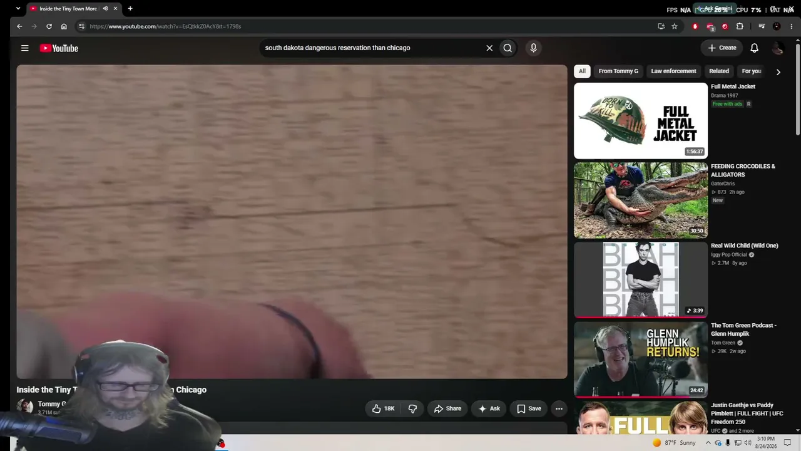This screenshot has width=801, height=451.
Task: Open the media controls toolbar button
Action: coord(762,26)
